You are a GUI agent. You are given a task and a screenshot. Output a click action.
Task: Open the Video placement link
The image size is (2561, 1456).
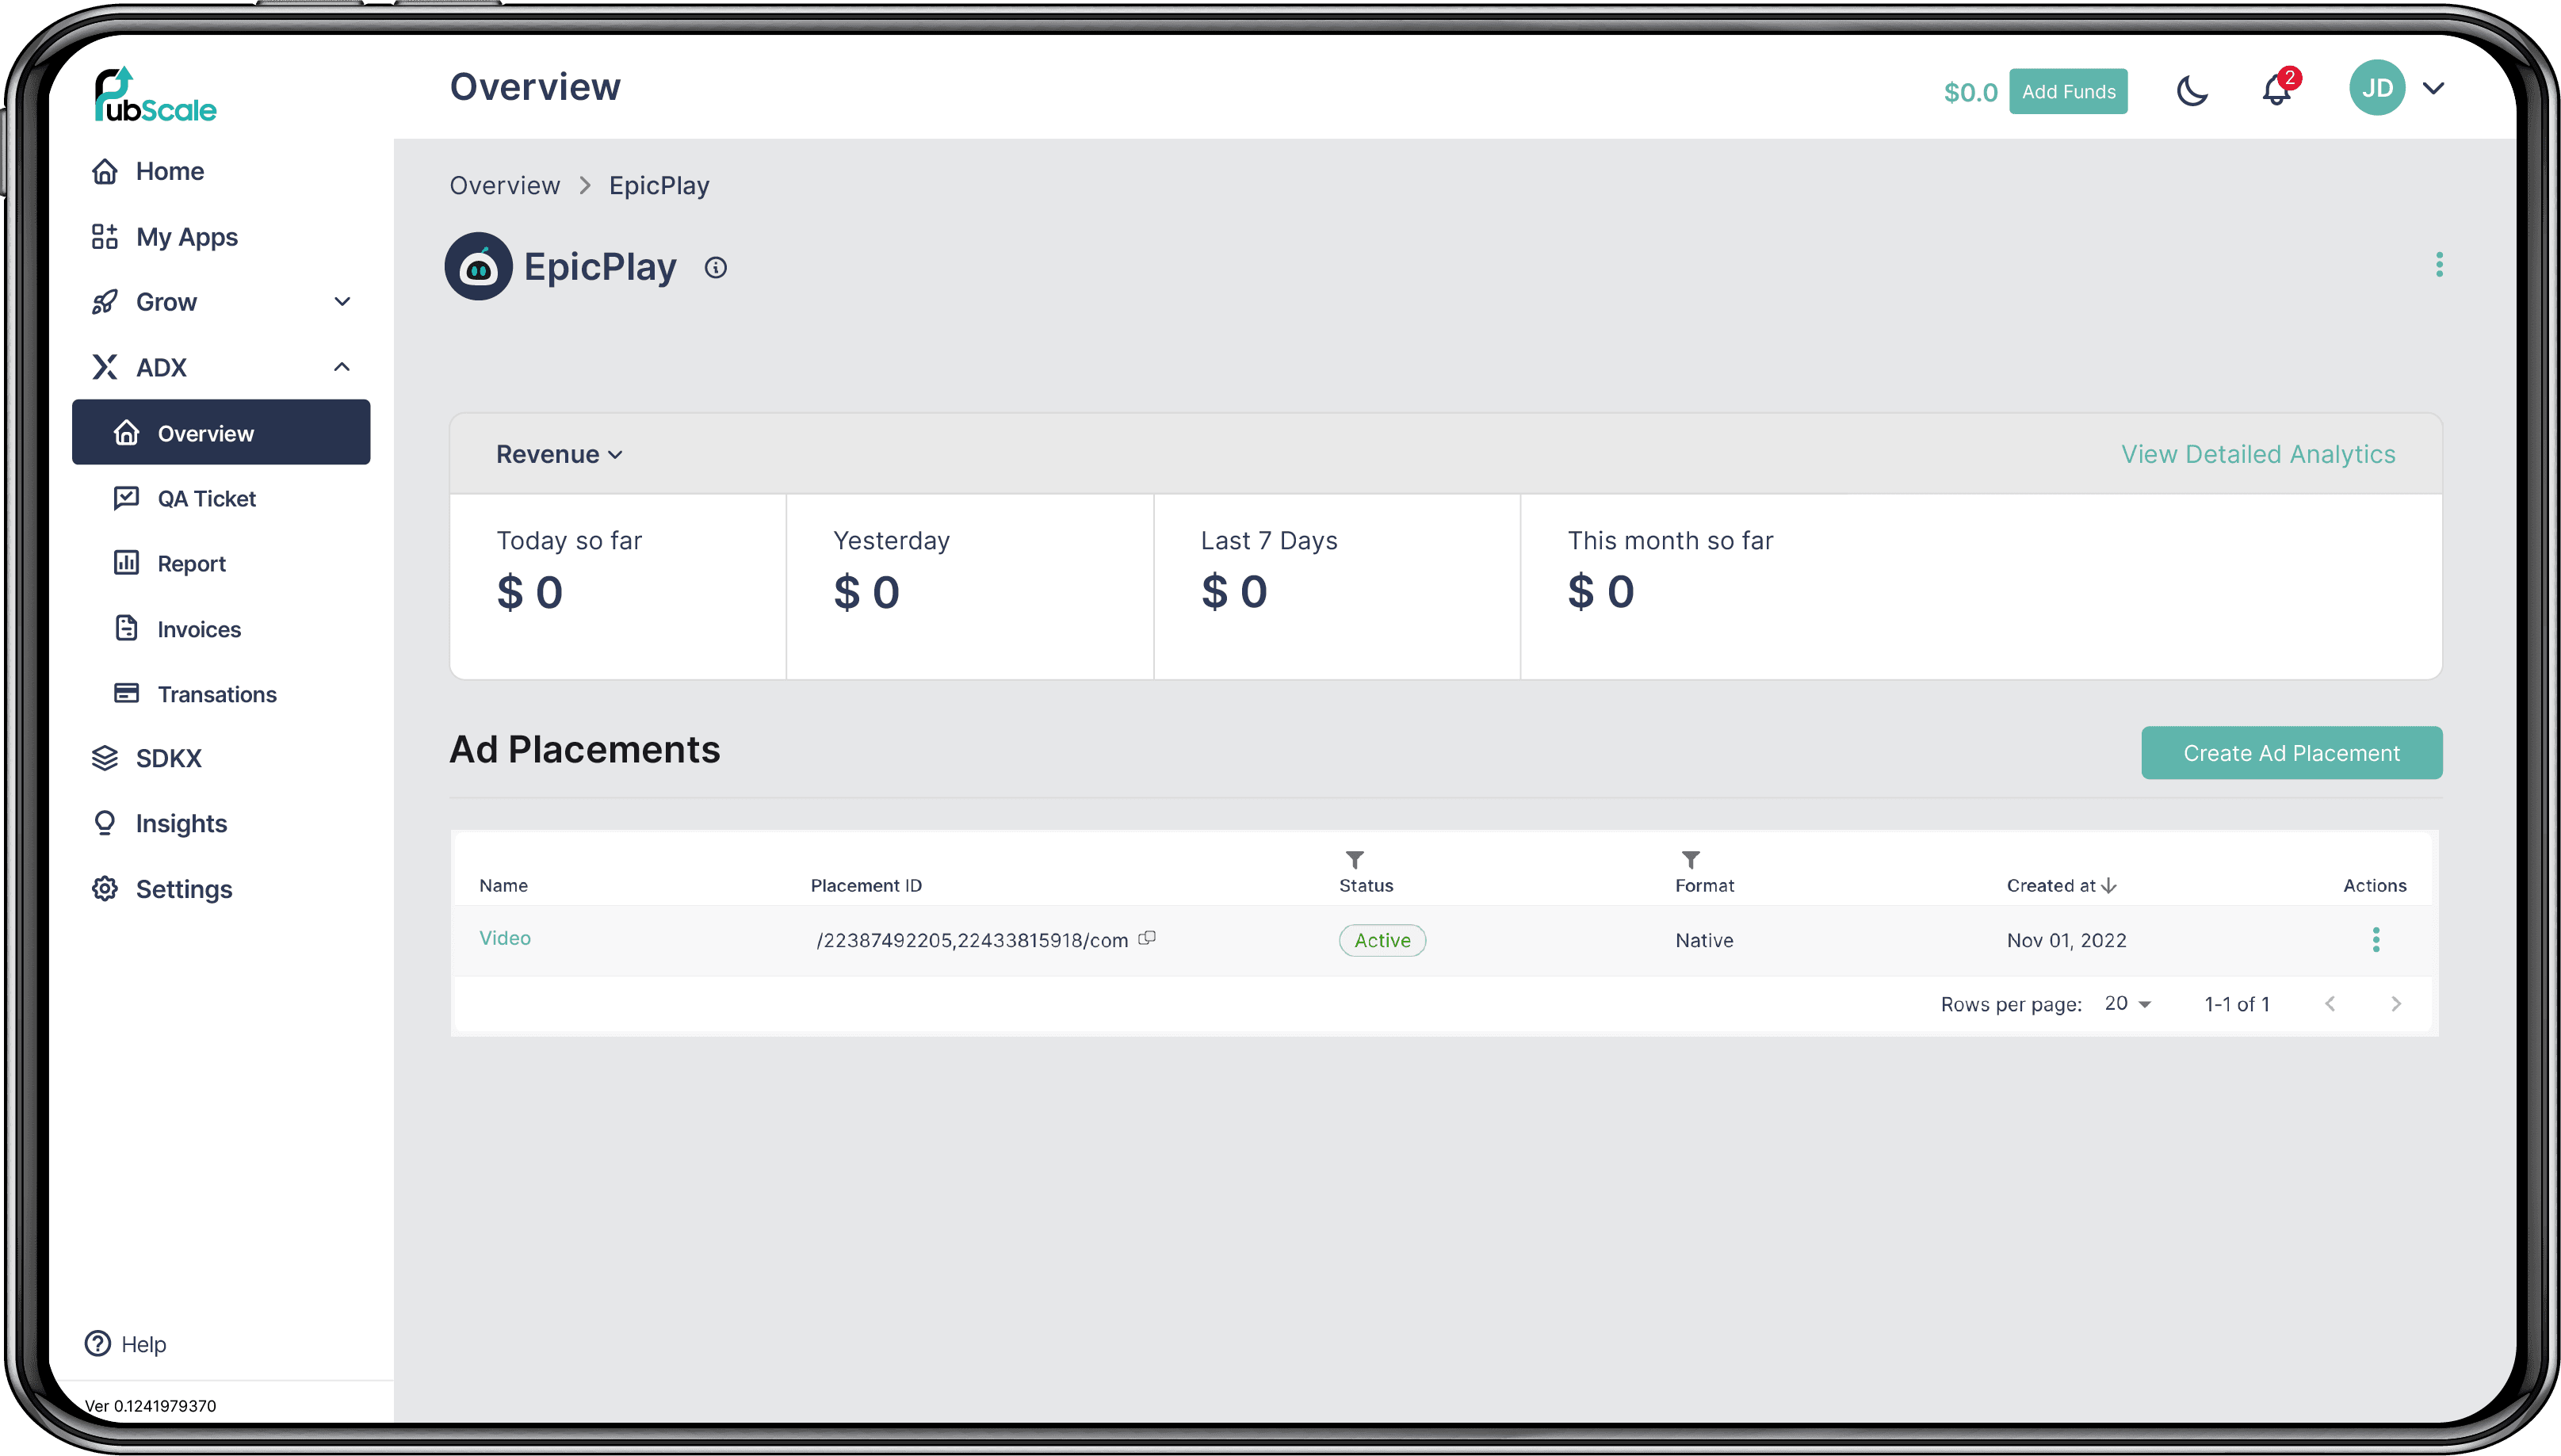[505, 938]
